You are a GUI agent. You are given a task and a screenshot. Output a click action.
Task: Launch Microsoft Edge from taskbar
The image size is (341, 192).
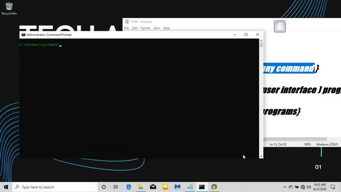tap(128, 187)
